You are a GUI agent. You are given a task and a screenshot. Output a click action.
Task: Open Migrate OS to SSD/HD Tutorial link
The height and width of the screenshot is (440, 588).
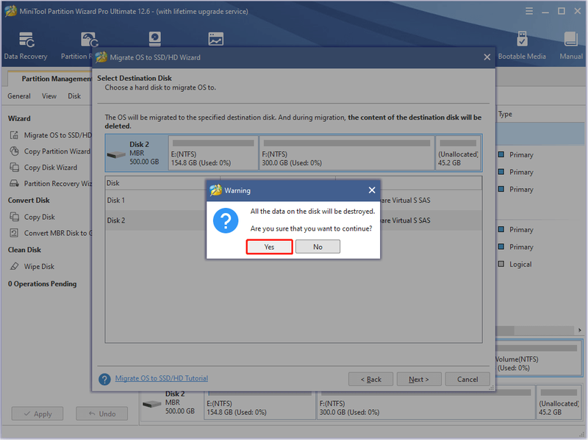[x=161, y=378]
